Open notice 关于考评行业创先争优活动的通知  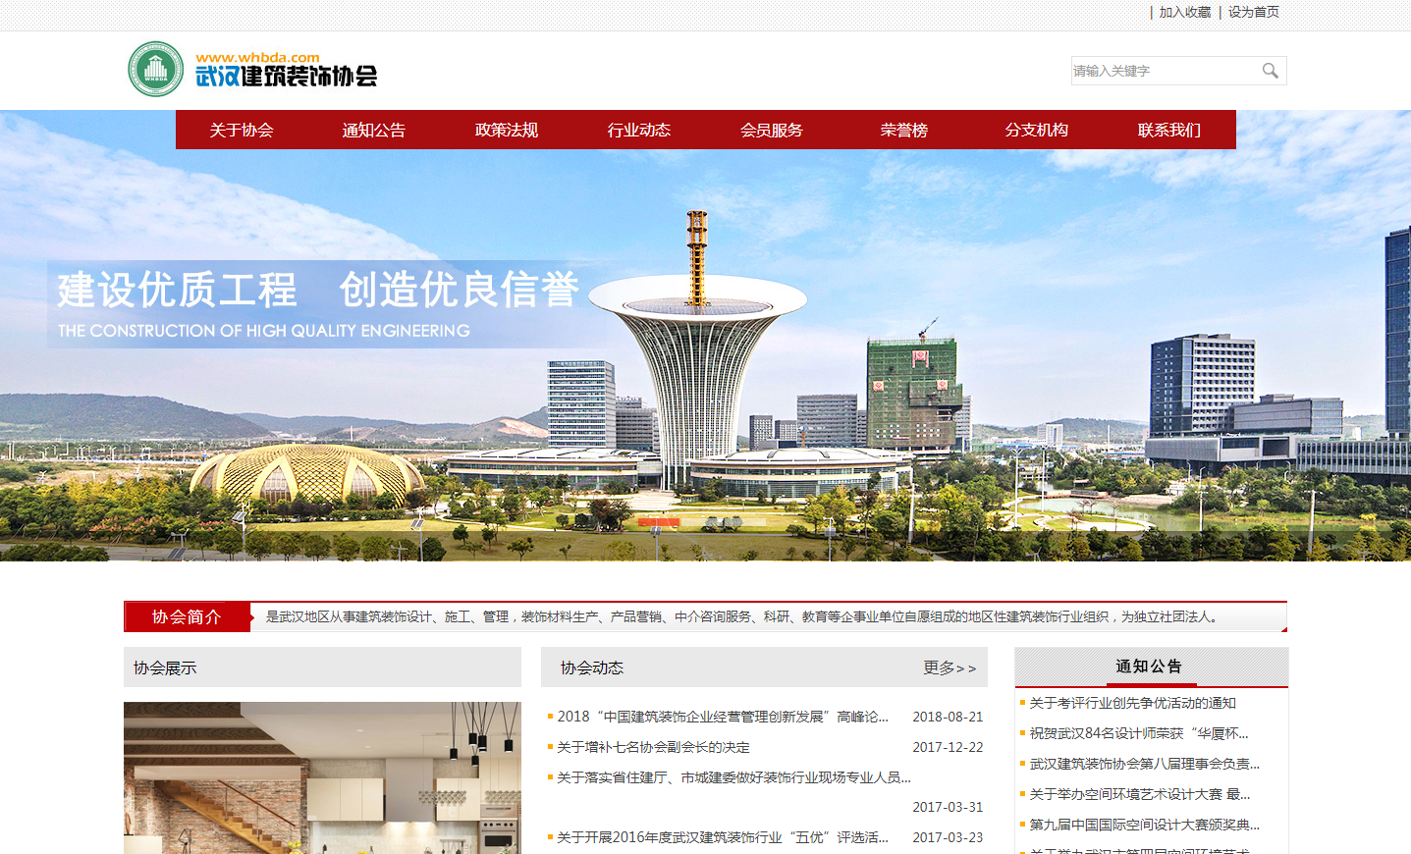pyautogui.click(x=1132, y=703)
